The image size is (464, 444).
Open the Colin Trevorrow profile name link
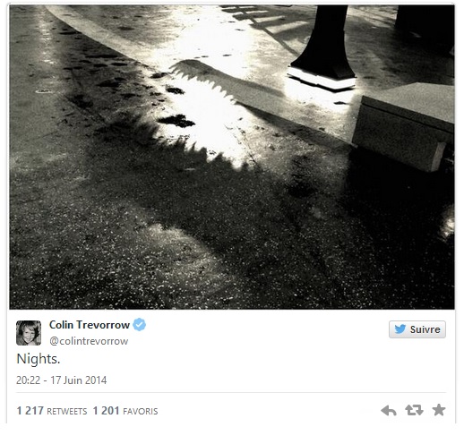click(90, 325)
